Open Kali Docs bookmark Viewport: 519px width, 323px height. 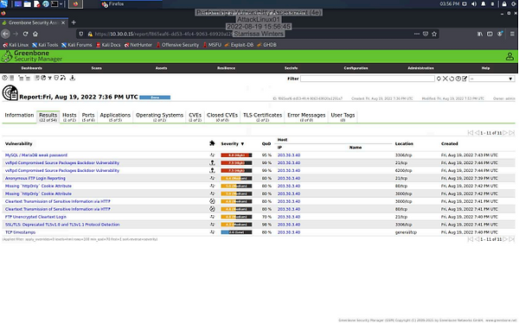point(108,45)
